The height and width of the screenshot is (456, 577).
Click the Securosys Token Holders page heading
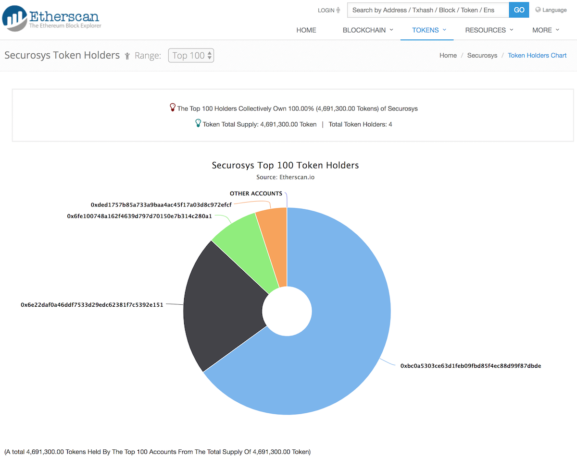tap(62, 55)
